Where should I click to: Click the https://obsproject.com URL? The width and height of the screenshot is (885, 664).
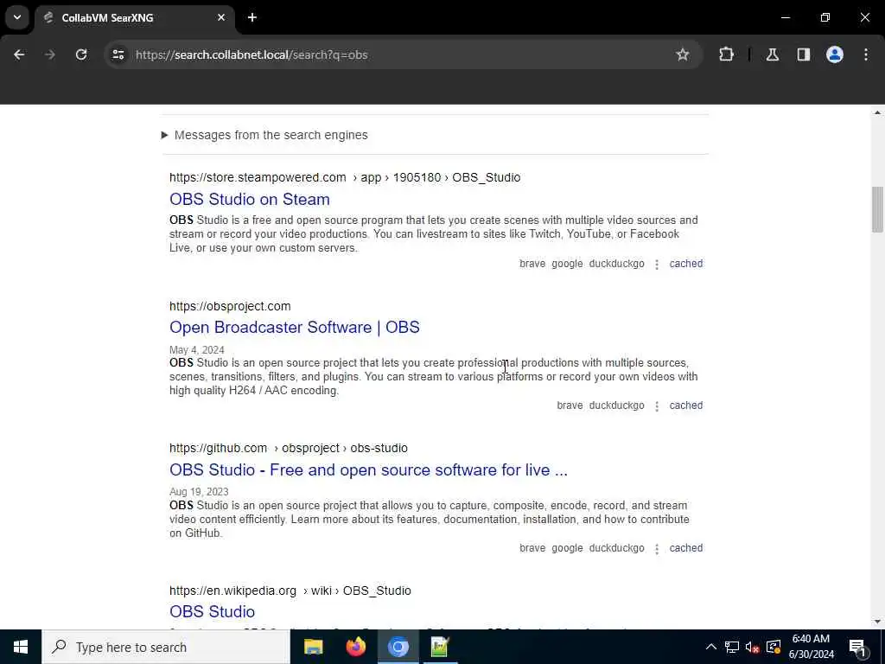(230, 306)
